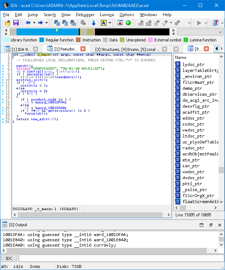225x270 pixels.
Task: Open the dropdown next to the A icon
Action: tap(110, 23)
